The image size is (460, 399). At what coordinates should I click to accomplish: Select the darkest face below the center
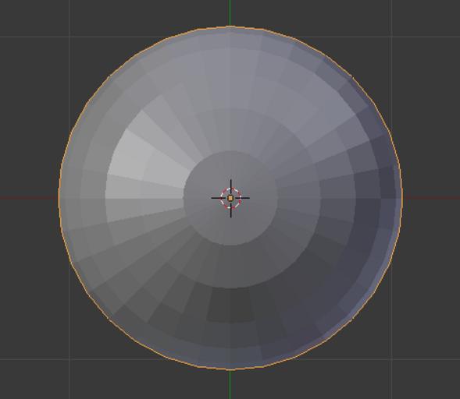click(x=230, y=305)
